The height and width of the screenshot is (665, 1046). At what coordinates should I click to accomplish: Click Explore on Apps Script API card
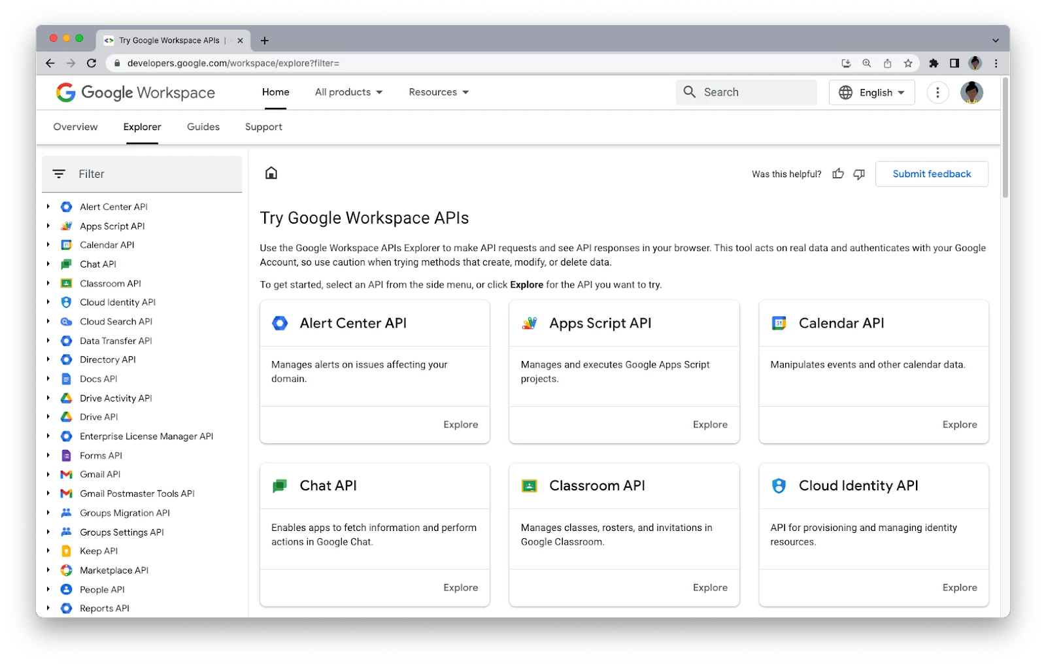point(710,425)
